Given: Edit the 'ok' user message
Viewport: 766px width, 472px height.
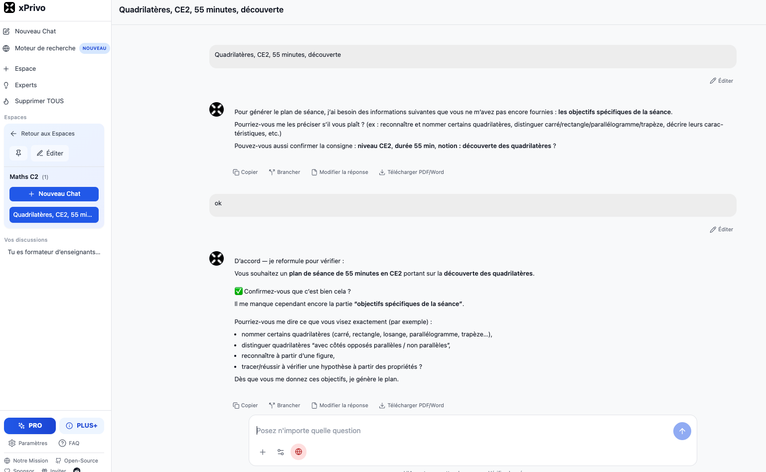Looking at the screenshot, I should click(x=721, y=229).
